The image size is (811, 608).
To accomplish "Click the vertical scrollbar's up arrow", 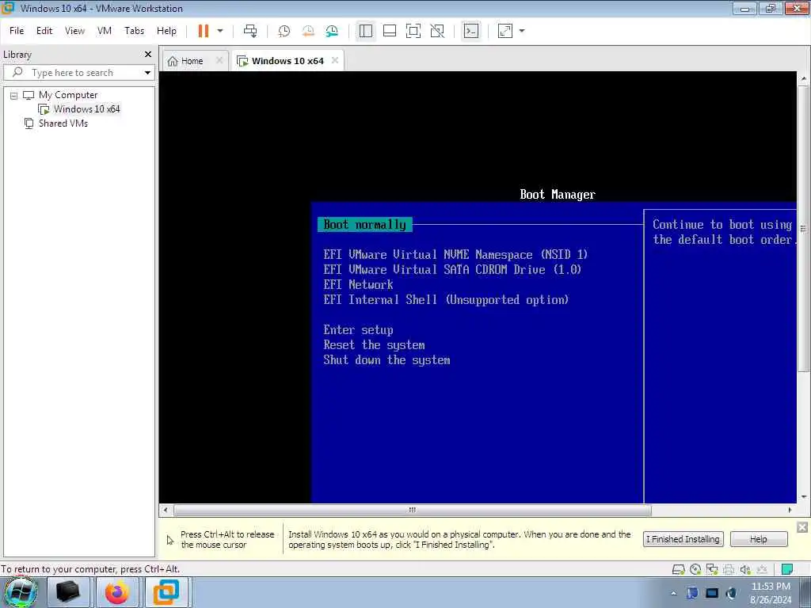I will pos(803,78).
